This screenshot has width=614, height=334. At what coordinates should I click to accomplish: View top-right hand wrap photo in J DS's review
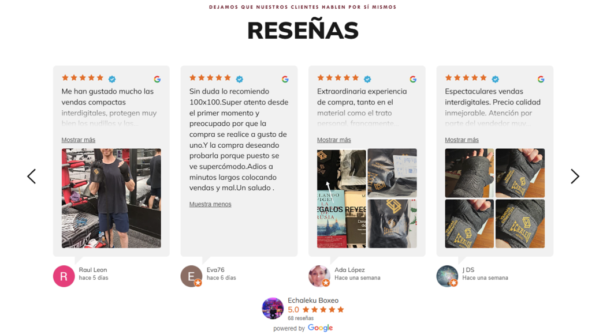click(520, 173)
